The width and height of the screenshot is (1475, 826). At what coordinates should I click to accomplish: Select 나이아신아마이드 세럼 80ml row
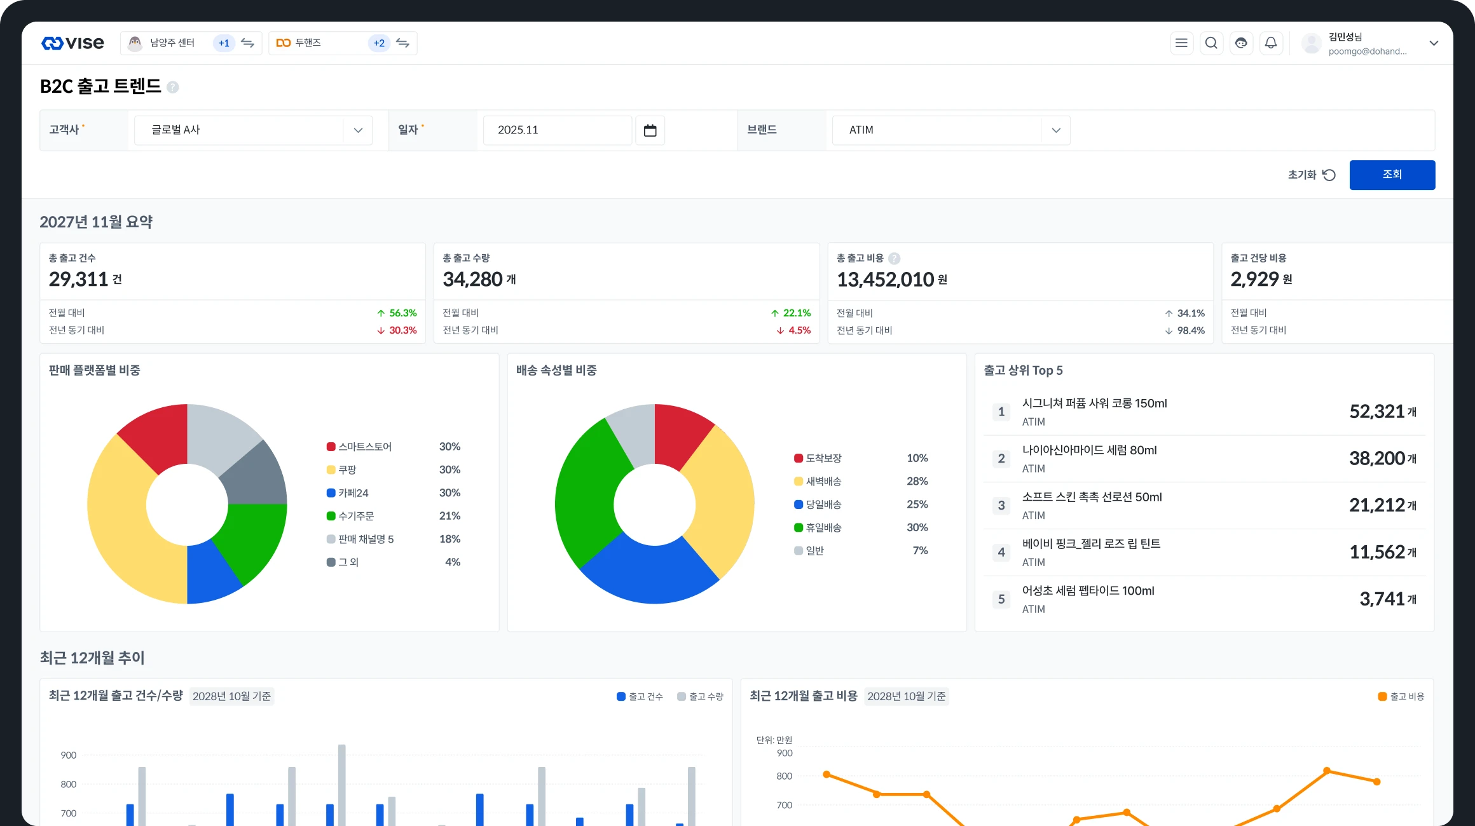coord(1204,459)
